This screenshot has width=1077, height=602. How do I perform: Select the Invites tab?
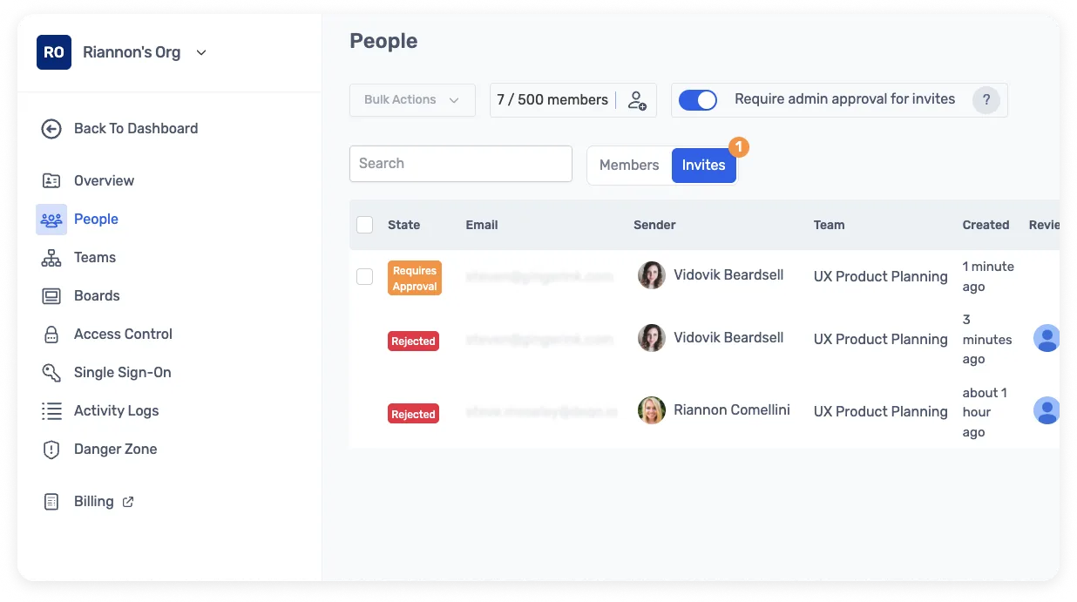coord(704,166)
